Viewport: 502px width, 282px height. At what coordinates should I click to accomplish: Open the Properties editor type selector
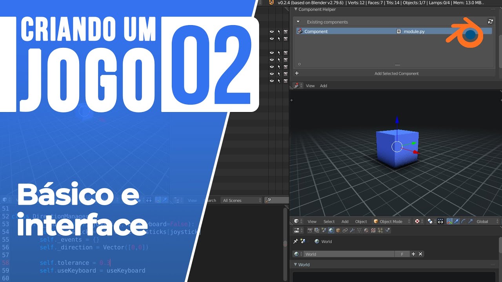(x=298, y=230)
